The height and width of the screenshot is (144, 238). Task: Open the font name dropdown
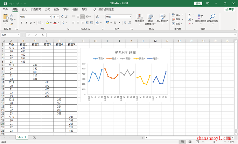pos(50,17)
